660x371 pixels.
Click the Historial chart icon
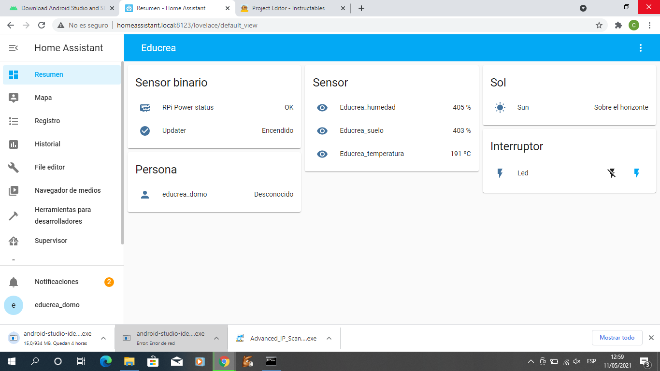coord(14,144)
